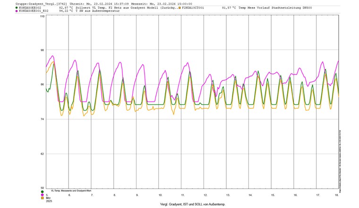Click the KONDA50EE002 series name in legend

(x=30, y=8)
